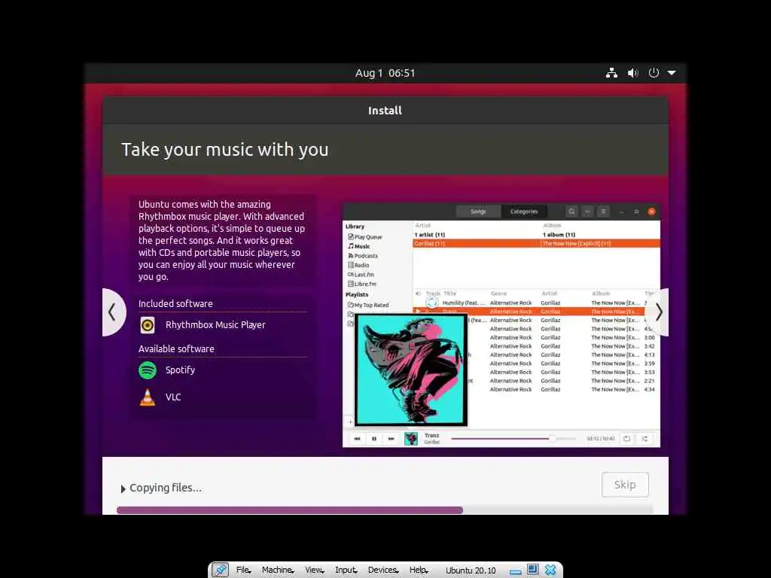The width and height of the screenshot is (771, 578).
Task: Click the power icon in top bar
Action: (x=654, y=73)
